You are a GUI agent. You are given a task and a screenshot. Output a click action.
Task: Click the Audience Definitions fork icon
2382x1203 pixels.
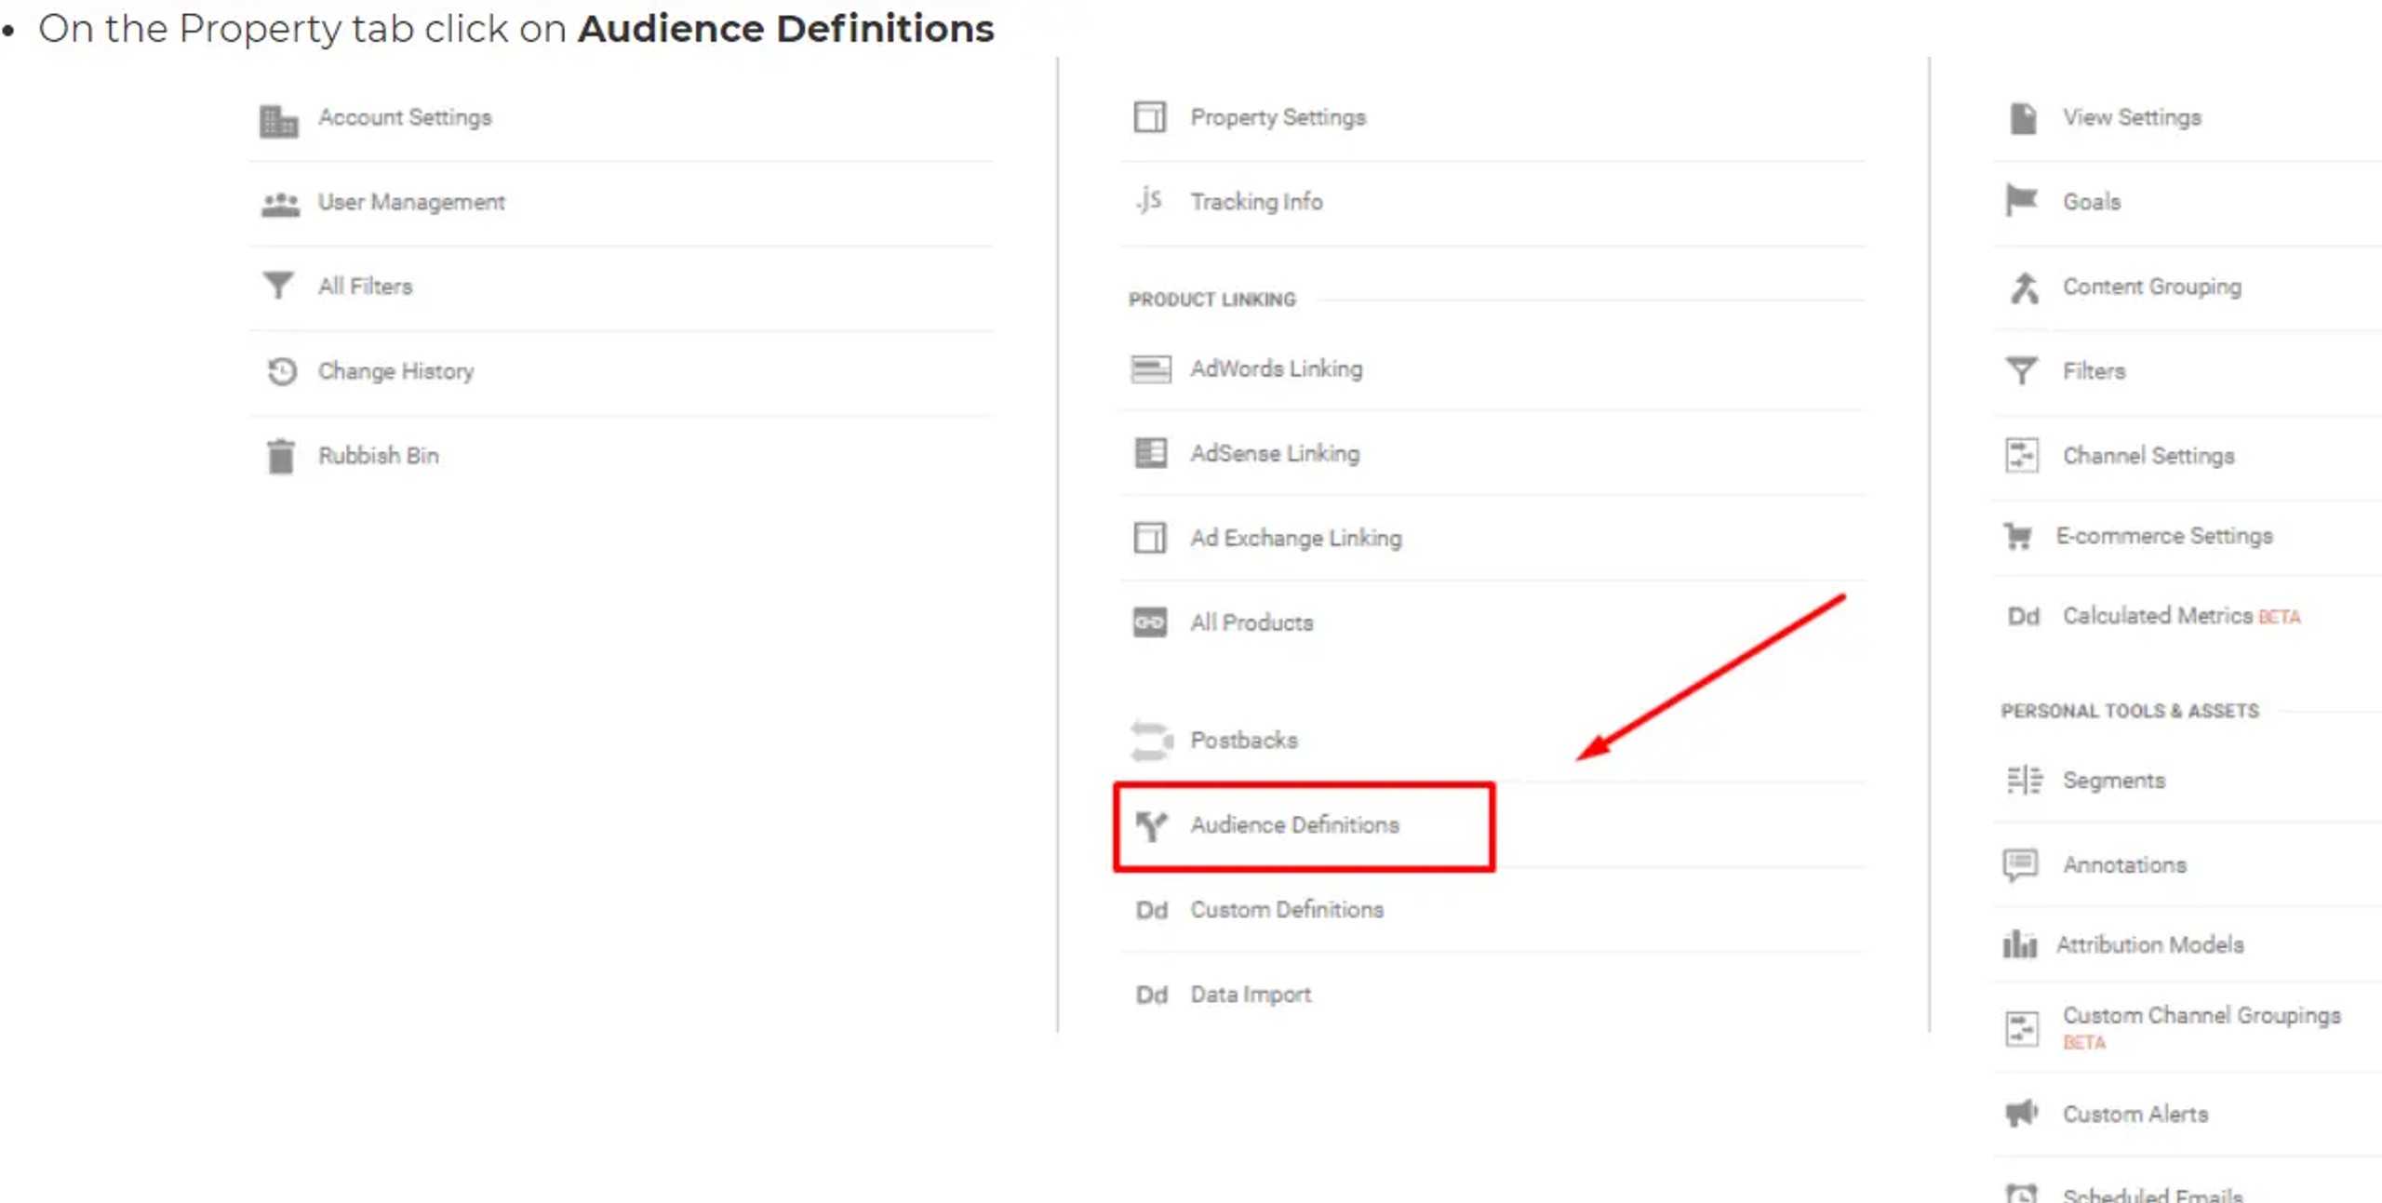click(x=1151, y=824)
